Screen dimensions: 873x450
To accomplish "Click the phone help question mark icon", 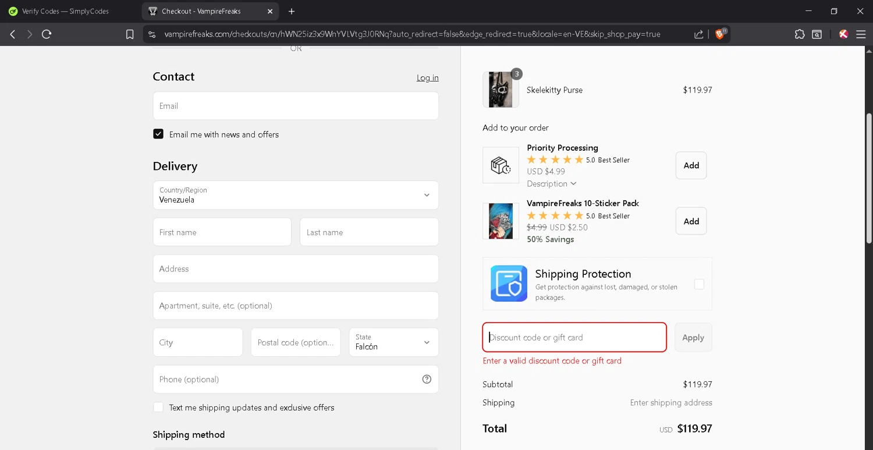I will [x=427, y=379].
